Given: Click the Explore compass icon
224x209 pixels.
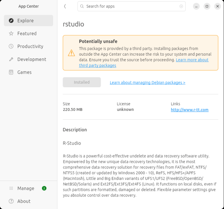Looking at the screenshot, I should 11,21.
